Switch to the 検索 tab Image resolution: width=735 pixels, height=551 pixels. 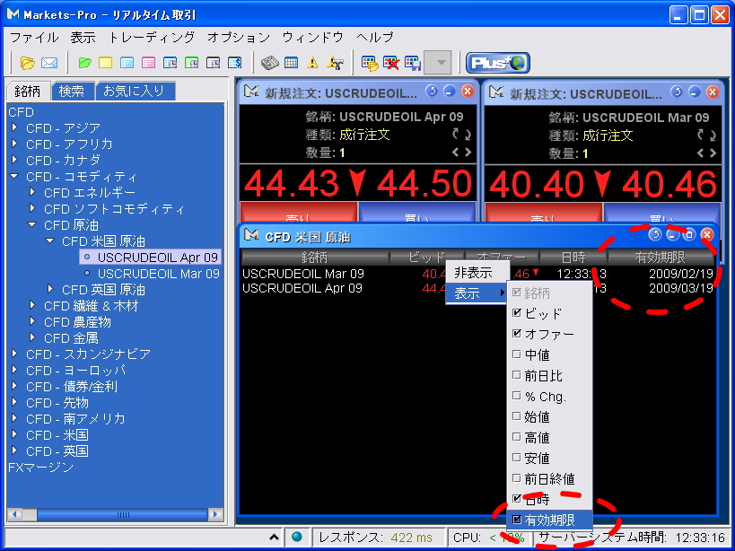[72, 91]
